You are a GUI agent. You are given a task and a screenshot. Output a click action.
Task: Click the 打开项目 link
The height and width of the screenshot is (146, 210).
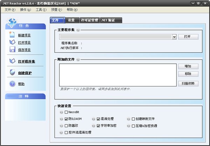(24, 43)
